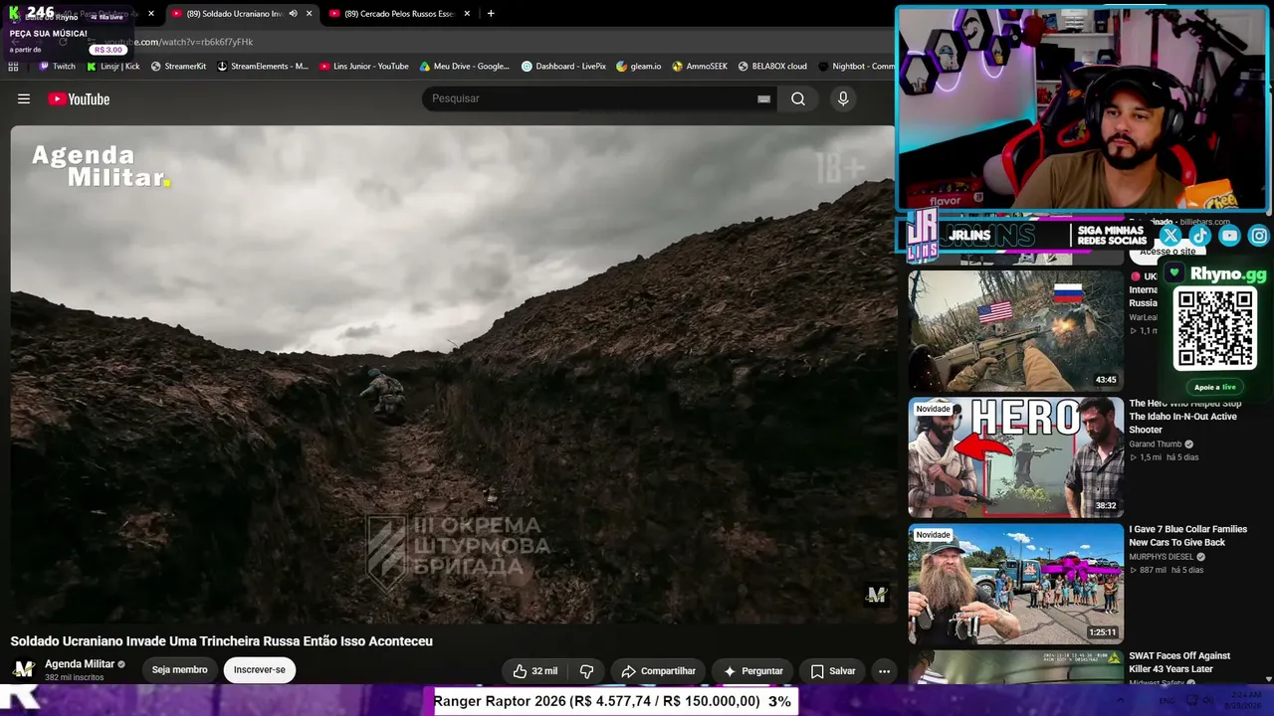
Task: Open the BELABOX cloud bookmark
Action: point(772,67)
